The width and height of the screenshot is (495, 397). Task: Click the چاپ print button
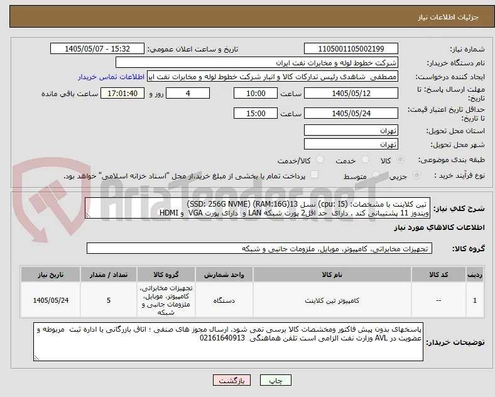tap(276, 380)
